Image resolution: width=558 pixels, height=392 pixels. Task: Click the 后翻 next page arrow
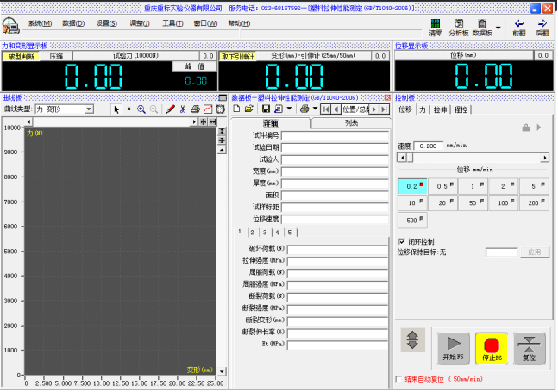point(542,27)
